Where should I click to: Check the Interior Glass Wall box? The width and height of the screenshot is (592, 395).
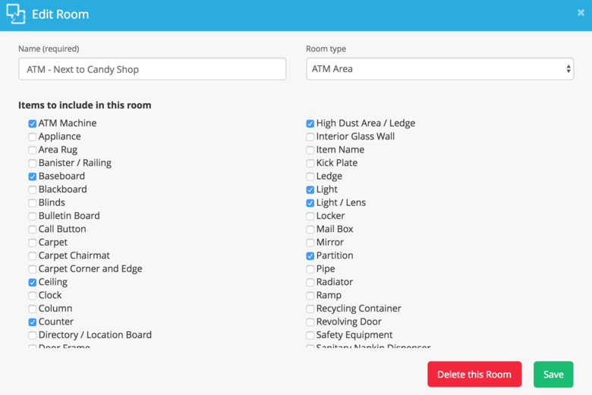[x=310, y=137]
